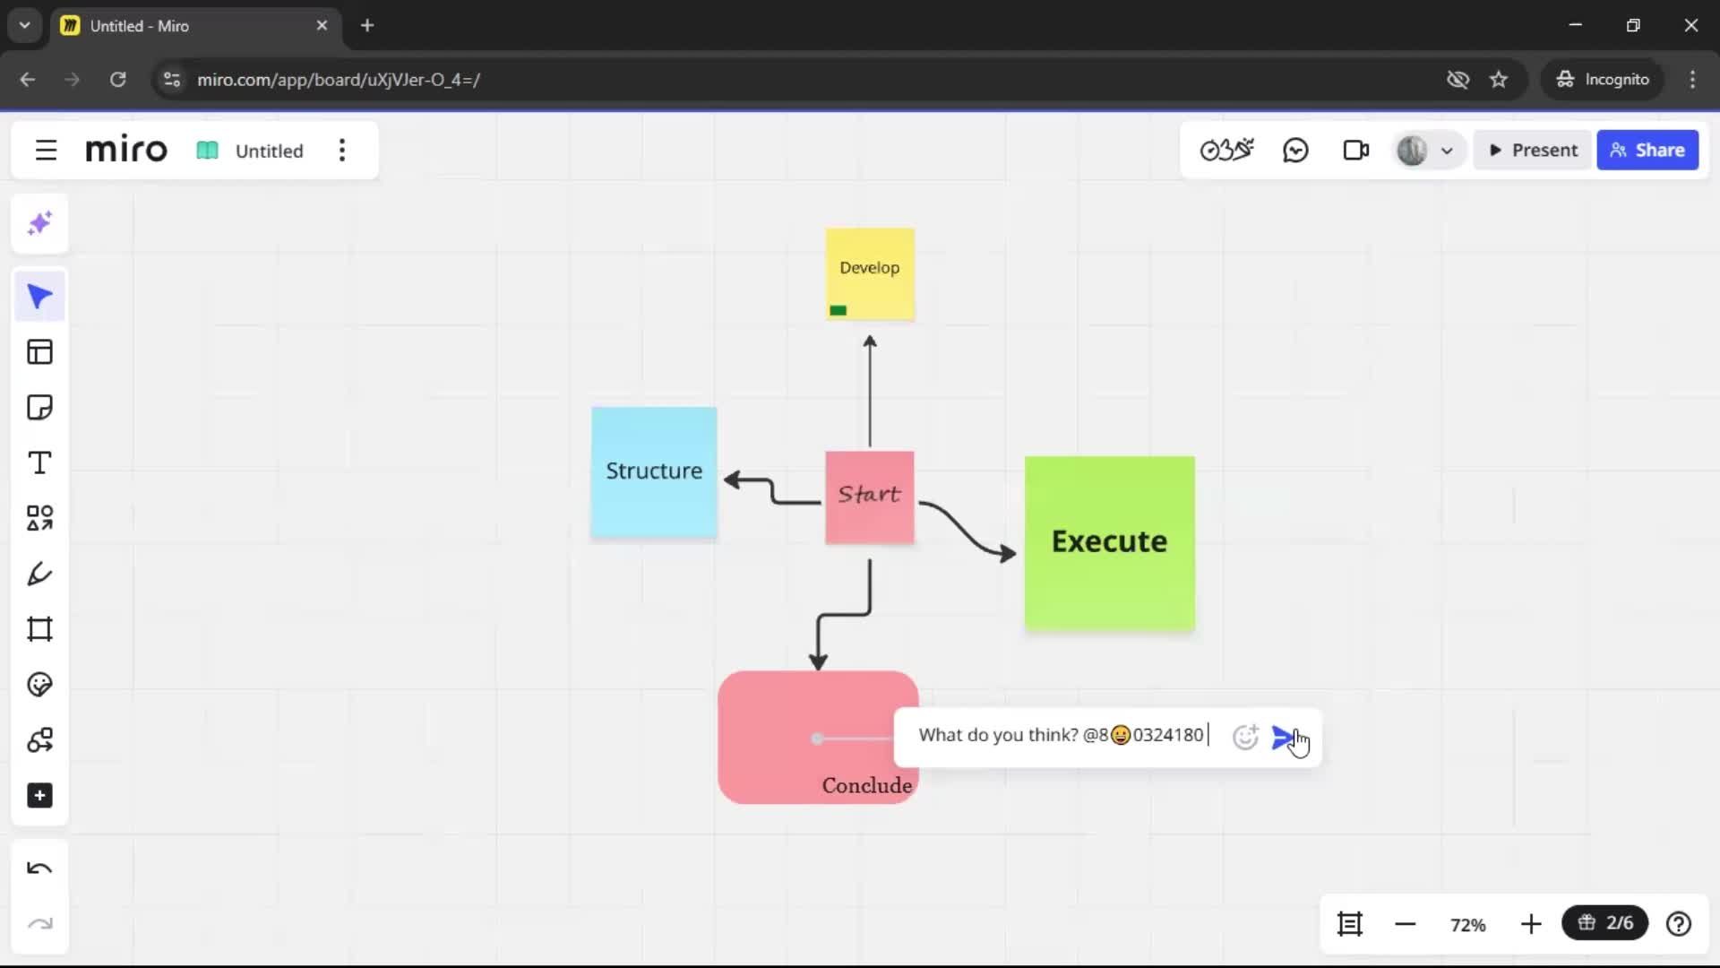Image resolution: width=1720 pixels, height=968 pixels.
Task: Expand the collaborators avatar dropdown chevron
Action: pyautogui.click(x=1447, y=151)
